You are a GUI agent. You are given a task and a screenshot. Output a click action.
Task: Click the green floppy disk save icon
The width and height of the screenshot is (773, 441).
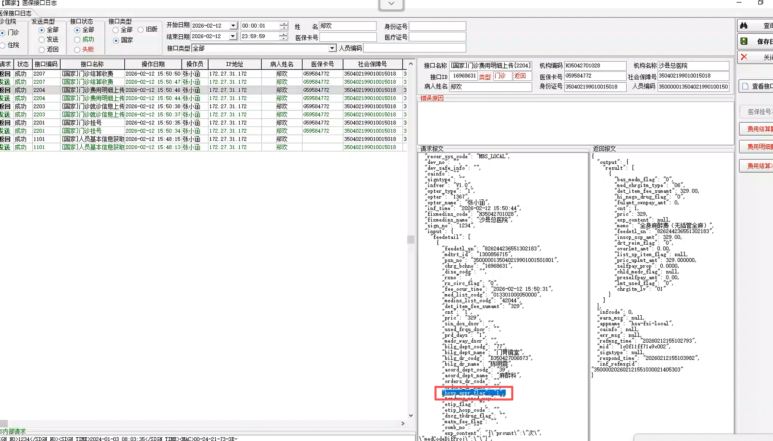744,41
